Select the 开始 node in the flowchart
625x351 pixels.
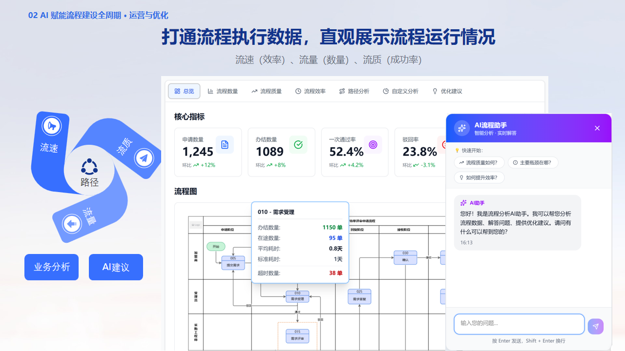coord(216,247)
